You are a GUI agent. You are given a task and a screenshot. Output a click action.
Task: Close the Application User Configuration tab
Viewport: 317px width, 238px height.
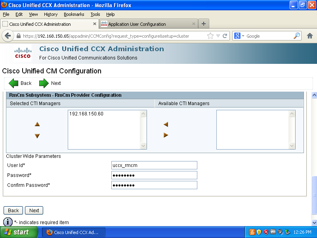pos(194,24)
